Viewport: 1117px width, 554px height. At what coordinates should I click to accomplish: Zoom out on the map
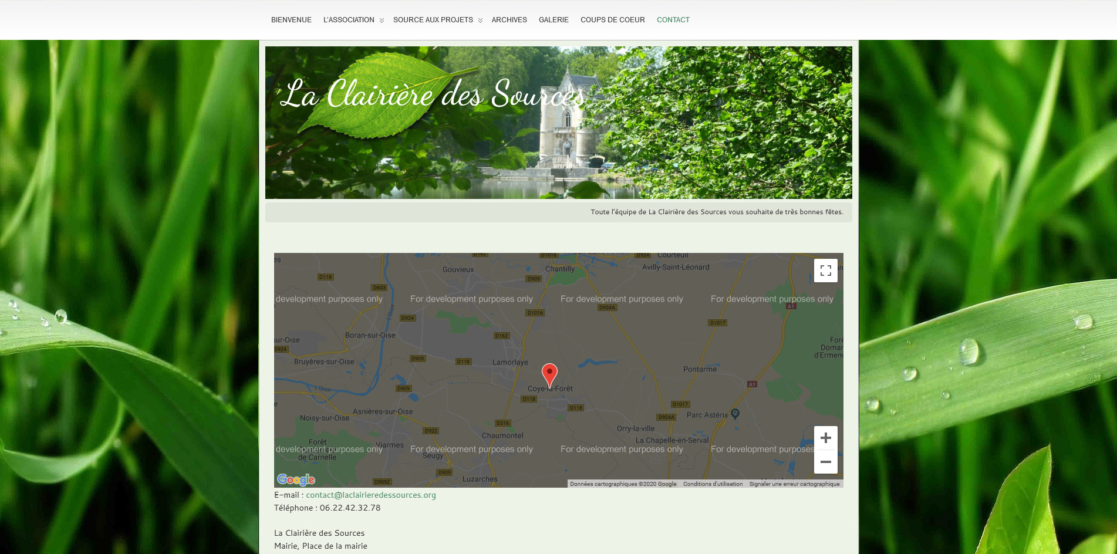point(825,462)
